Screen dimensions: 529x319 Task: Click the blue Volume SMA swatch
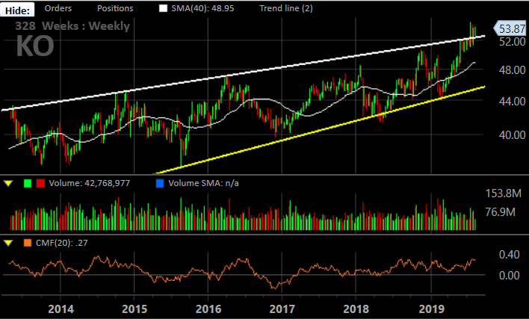coord(160,184)
